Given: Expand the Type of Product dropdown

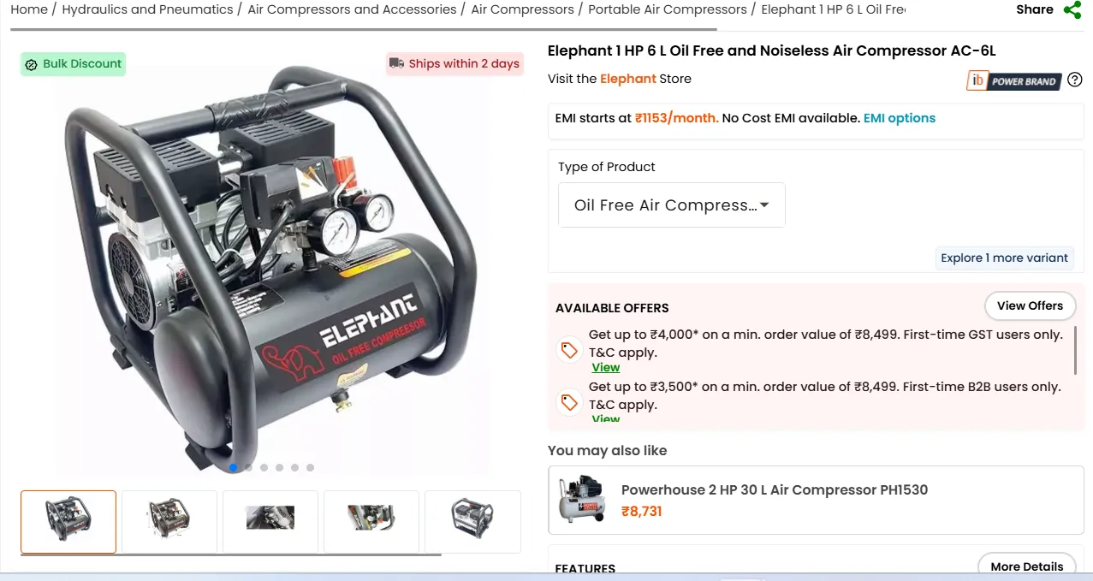Looking at the screenshot, I should coord(672,205).
